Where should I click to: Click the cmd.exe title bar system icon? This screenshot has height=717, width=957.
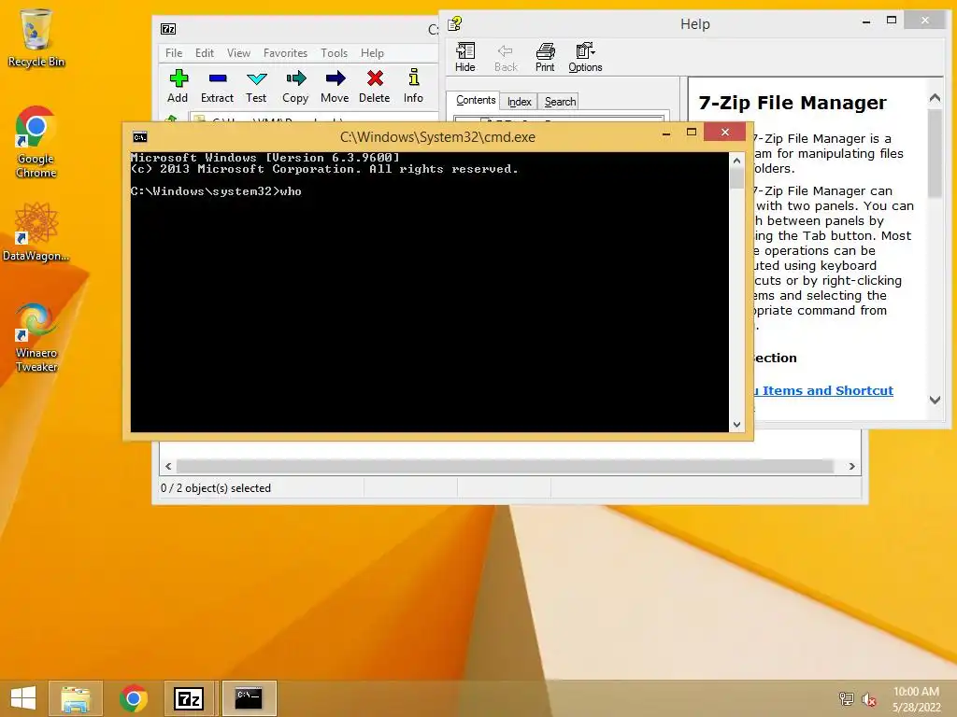(140, 136)
